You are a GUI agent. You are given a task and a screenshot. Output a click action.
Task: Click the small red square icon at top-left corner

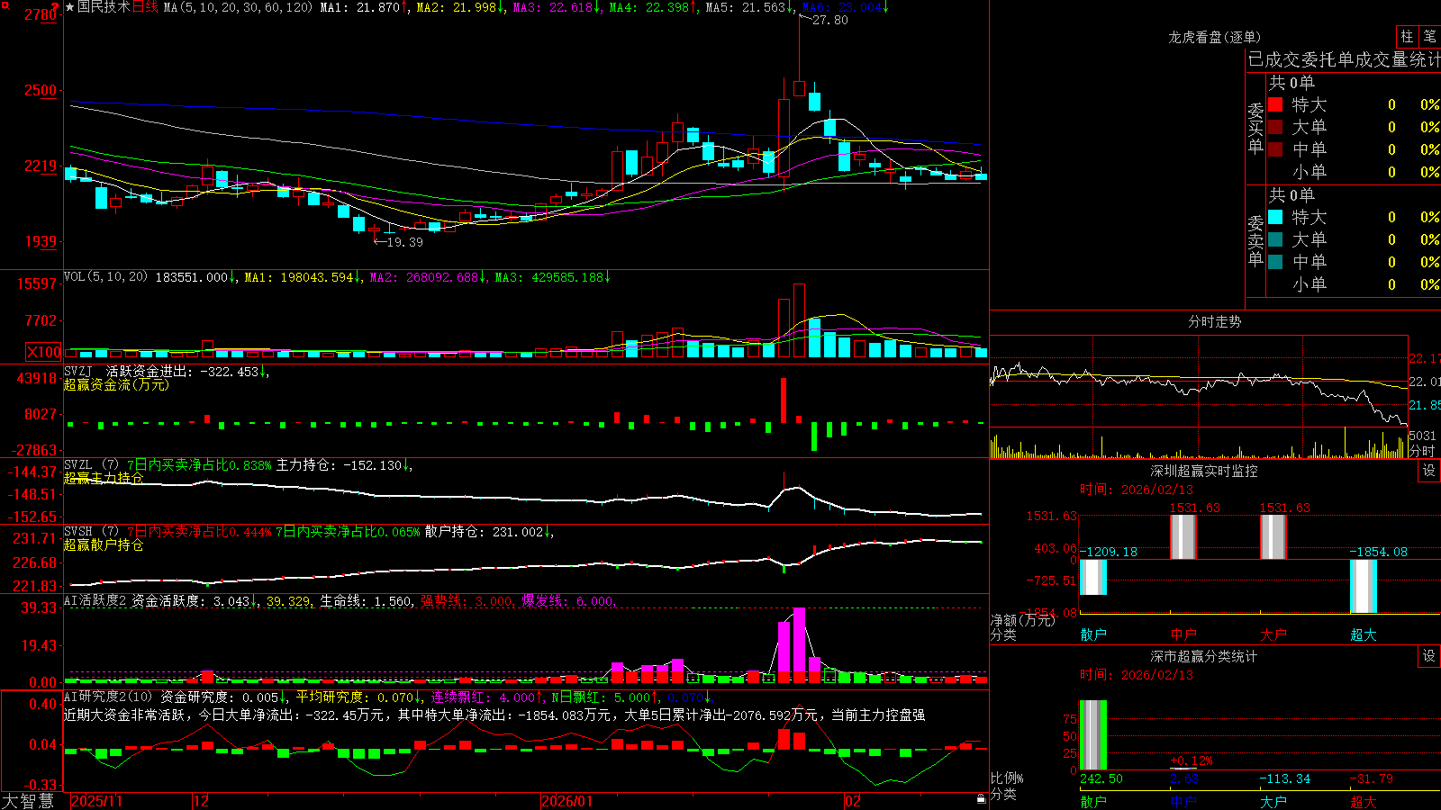(x=4, y=5)
